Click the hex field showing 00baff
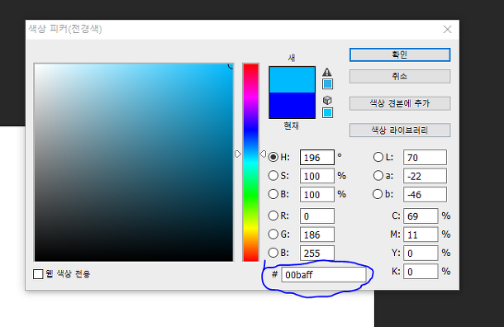Screen dimensions: 504x327 tap(324, 275)
